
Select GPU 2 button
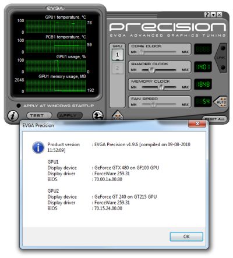tap(117, 68)
